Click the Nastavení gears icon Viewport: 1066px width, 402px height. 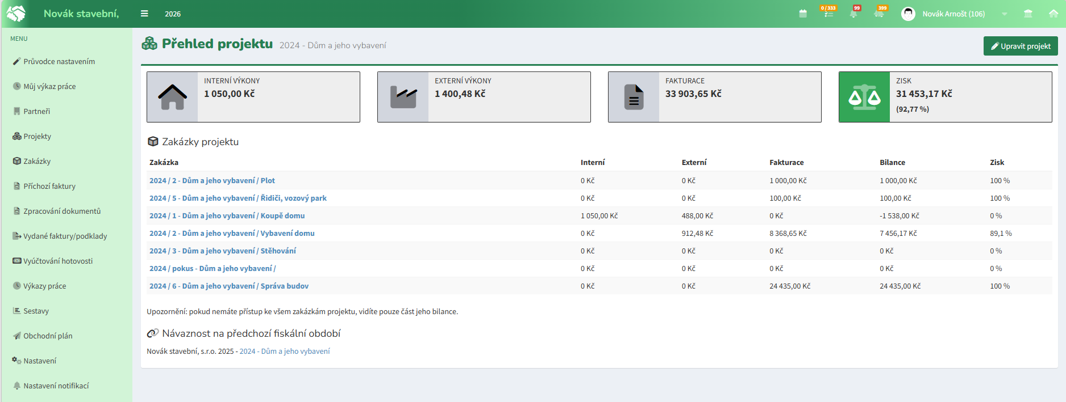[17, 361]
